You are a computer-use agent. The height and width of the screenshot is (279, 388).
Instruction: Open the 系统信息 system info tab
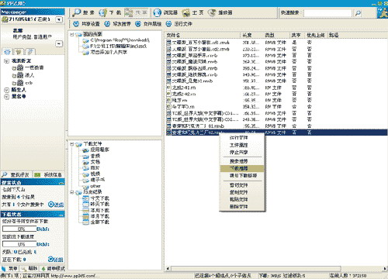coord(49,174)
